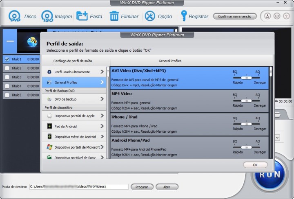Image resolution: width=294 pixels, height=199 pixels.
Task: Expand Dispositivo móvel de Android chevron
Action: click(x=102, y=137)
